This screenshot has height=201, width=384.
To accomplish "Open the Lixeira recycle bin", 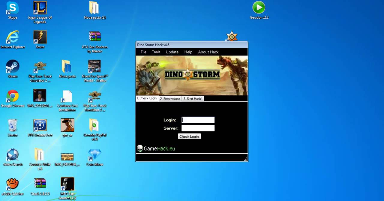I will coord(13,128).
